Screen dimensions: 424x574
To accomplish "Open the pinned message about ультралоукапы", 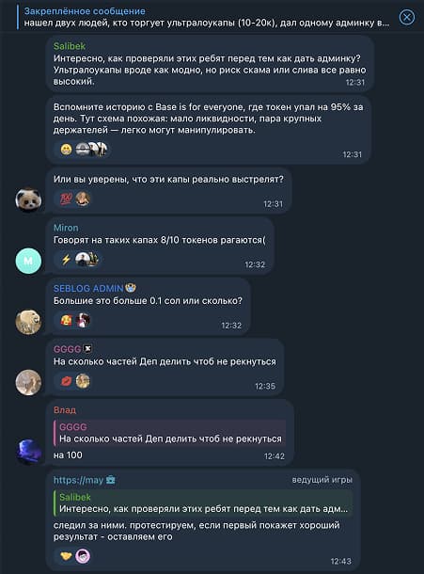I will [207, 17].
